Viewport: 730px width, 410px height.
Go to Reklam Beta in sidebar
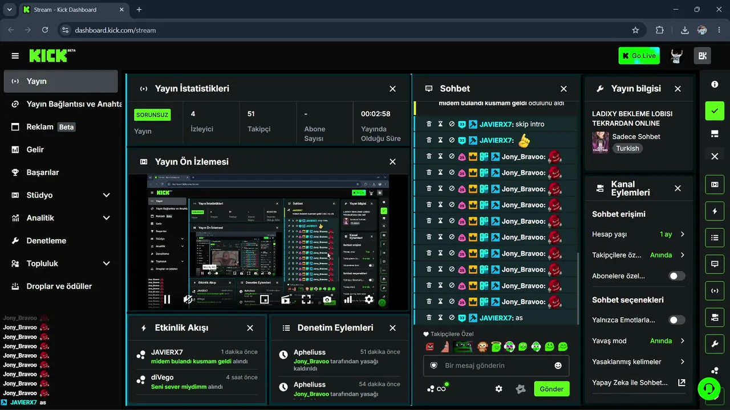[x=60, y=127]
